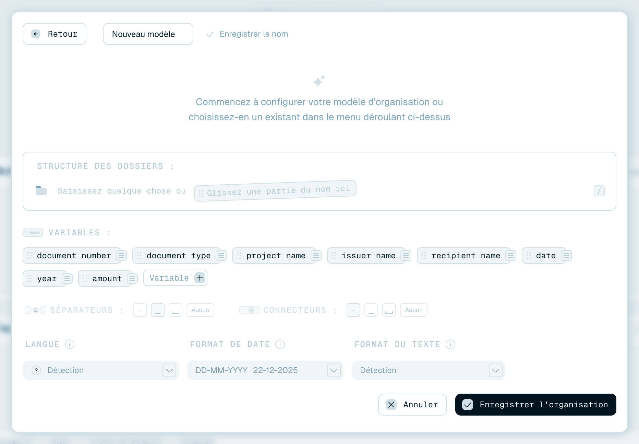Click Enregistrer l'organisation button
639x444 pixels.
tap(536, 405)
